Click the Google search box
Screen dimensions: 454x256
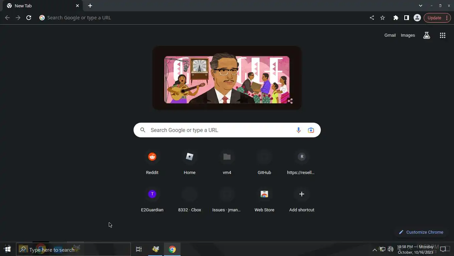[x=227, y=130]
